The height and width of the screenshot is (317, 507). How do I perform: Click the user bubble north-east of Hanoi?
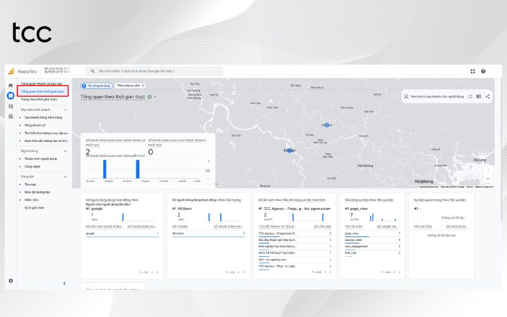click(x=326, y=125)
